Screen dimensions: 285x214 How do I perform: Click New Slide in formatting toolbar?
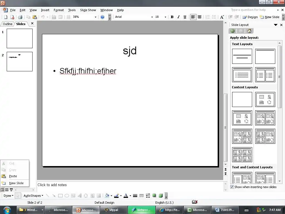click(x=269, y=17)
